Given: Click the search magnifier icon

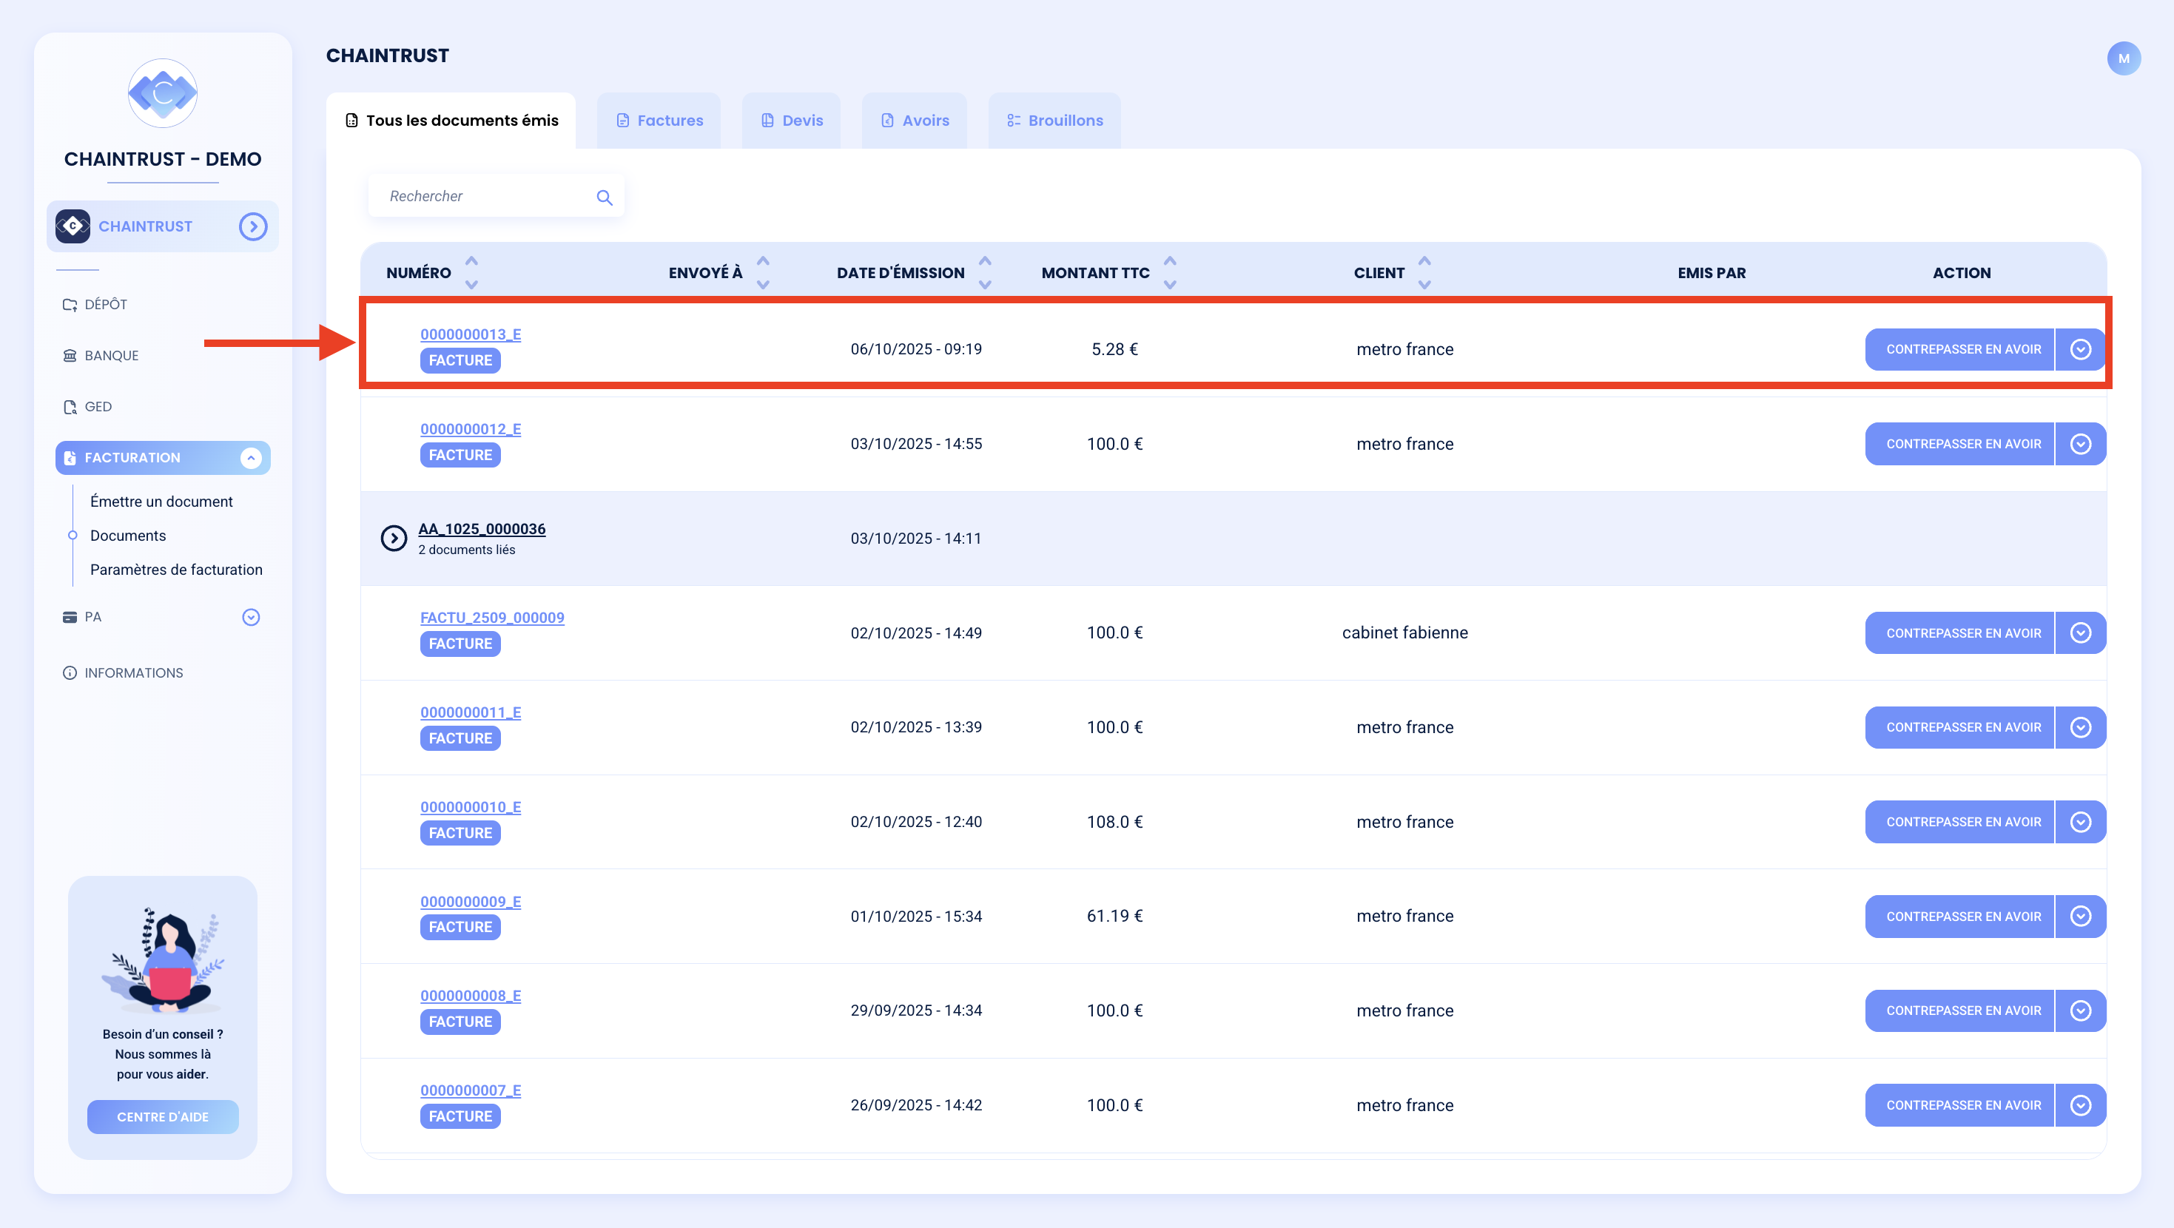Looking at the screenshot, I should pos(605,197).
